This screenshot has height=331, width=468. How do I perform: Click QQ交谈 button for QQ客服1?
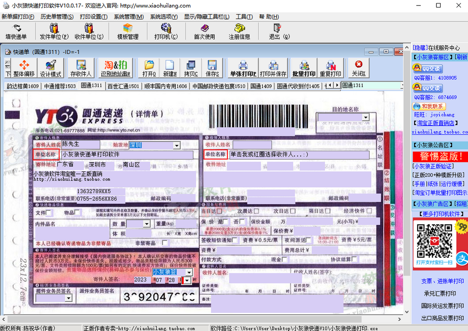pos(427,69)
